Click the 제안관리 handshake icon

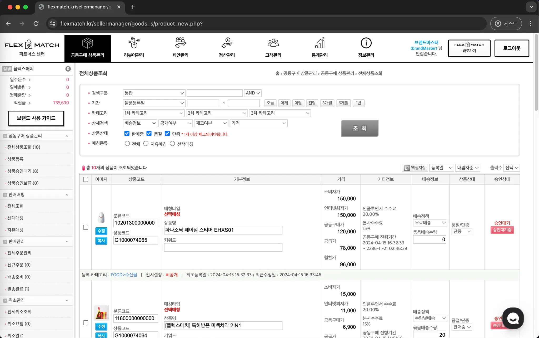[x=180, y=43]
